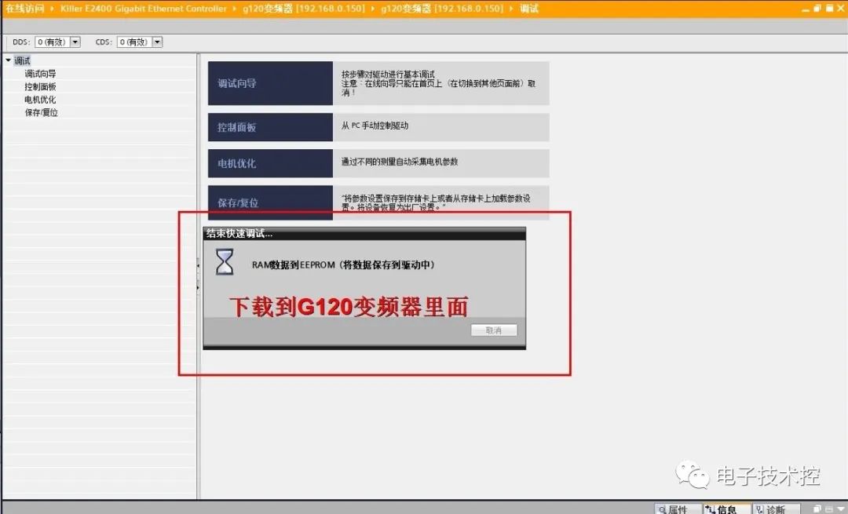
Task: Select 调试向导 in the left tree
Action: tap(40, 74)
